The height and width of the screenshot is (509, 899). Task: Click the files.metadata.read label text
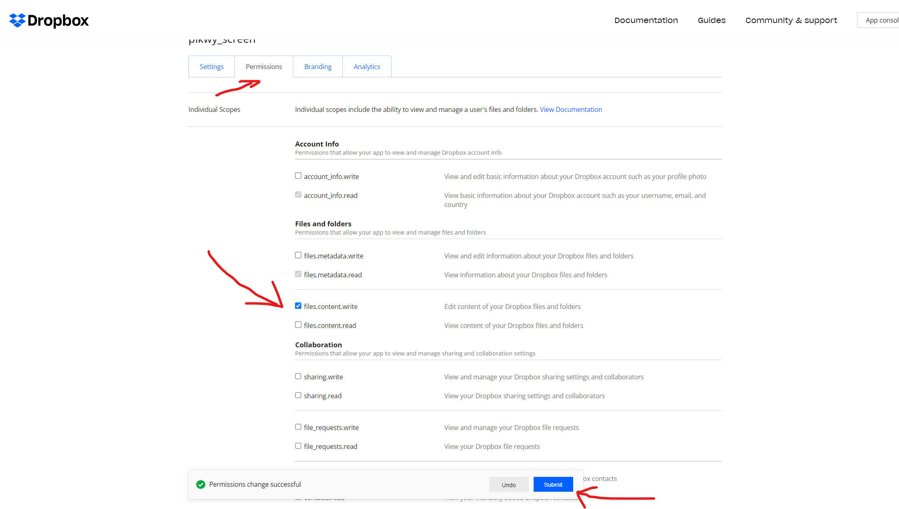(333, 275)
